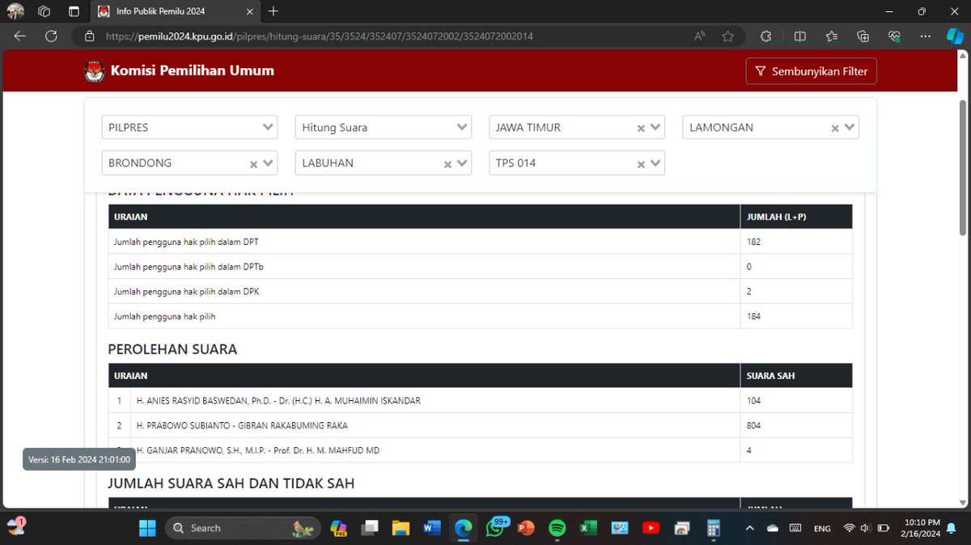The image size is (971, 545).
Task: View site information lock icon
Action: coord(89,36)
